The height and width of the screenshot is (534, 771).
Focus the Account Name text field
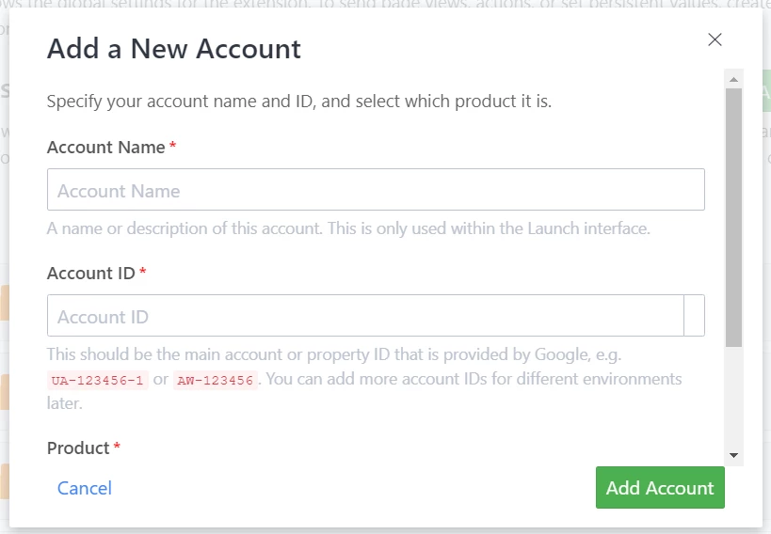tap(376, 190)
